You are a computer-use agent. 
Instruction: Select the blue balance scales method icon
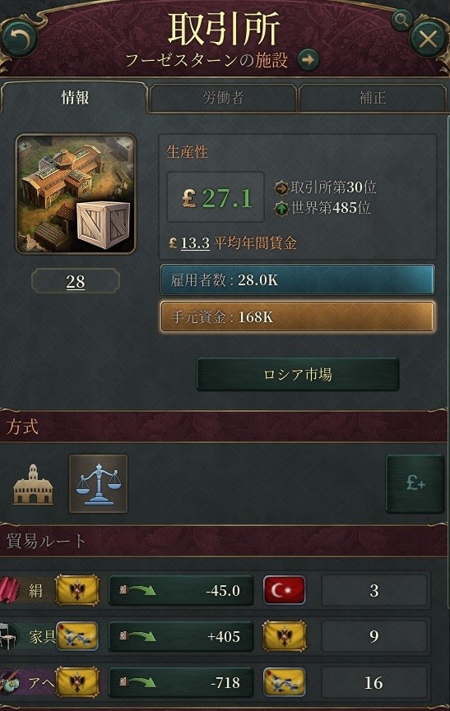tap(99, 484)
